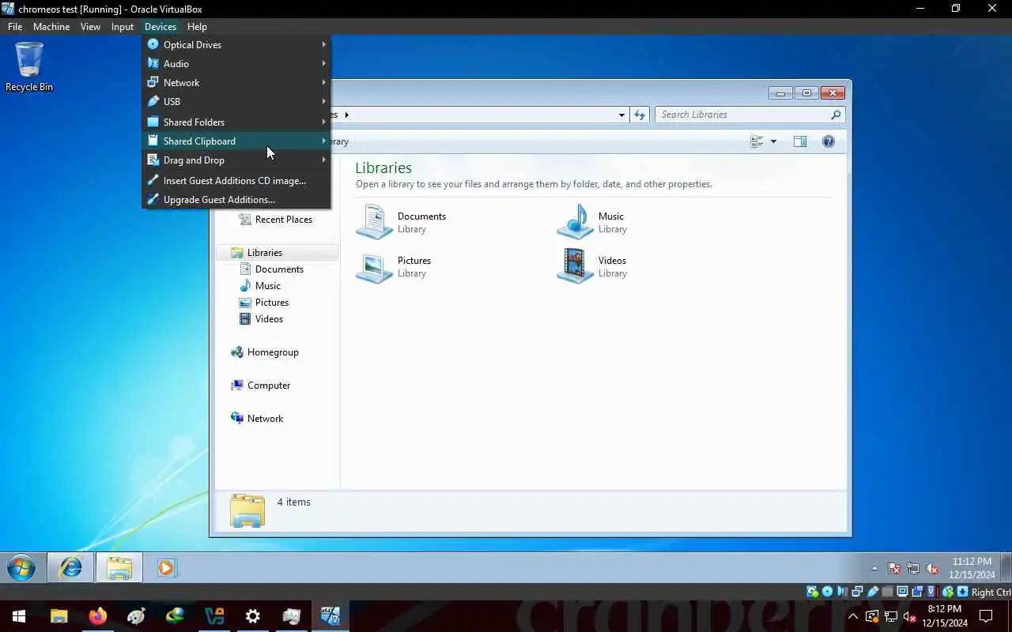
Task: Click the Audio speaker icon in menu
Action: click(153, 63)
